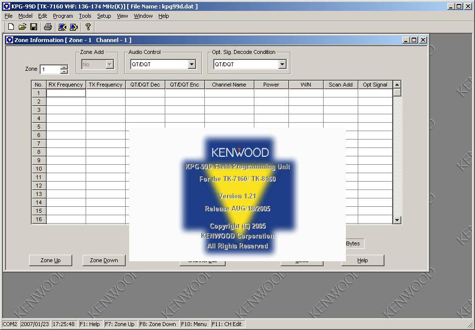Select channel row number 12
This screenshot has width=475, height=330.
[39, 186]
